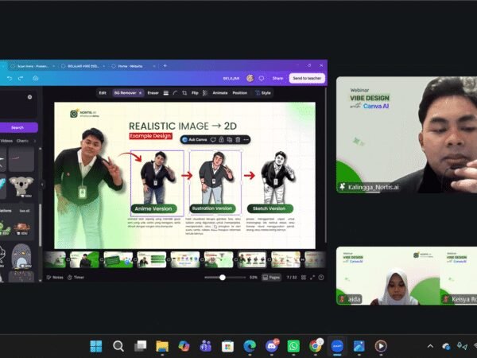
Task: Clear the search box with the X icon
Action: (30, 97)
